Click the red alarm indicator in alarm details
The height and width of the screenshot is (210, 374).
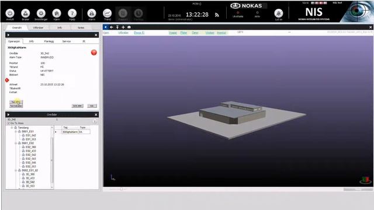[94, 52]
